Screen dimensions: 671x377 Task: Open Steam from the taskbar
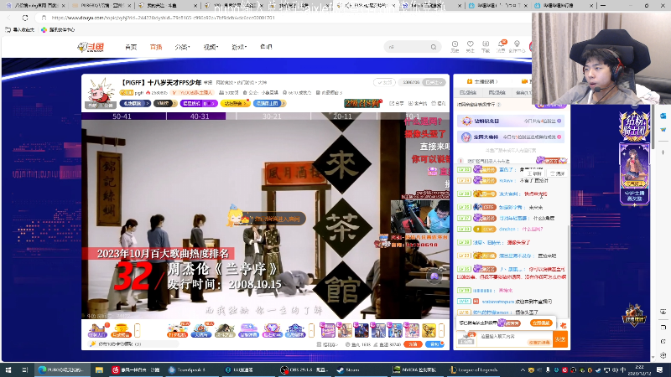[x=349, y=369]
